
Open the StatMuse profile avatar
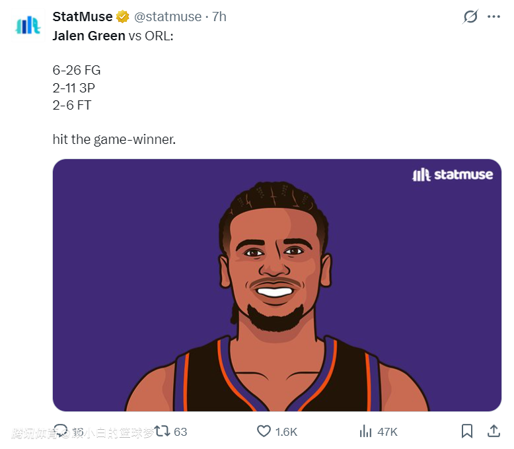[x=28, y=26]
